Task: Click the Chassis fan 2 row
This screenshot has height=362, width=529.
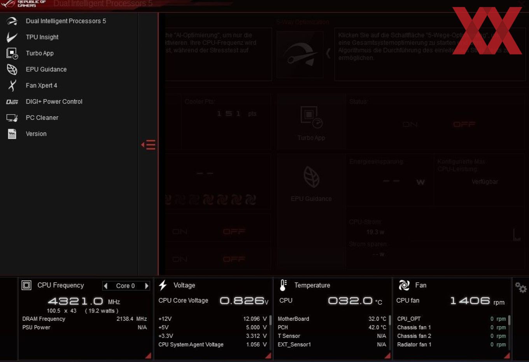Action: pyautogui.click(x=451, y=336)
